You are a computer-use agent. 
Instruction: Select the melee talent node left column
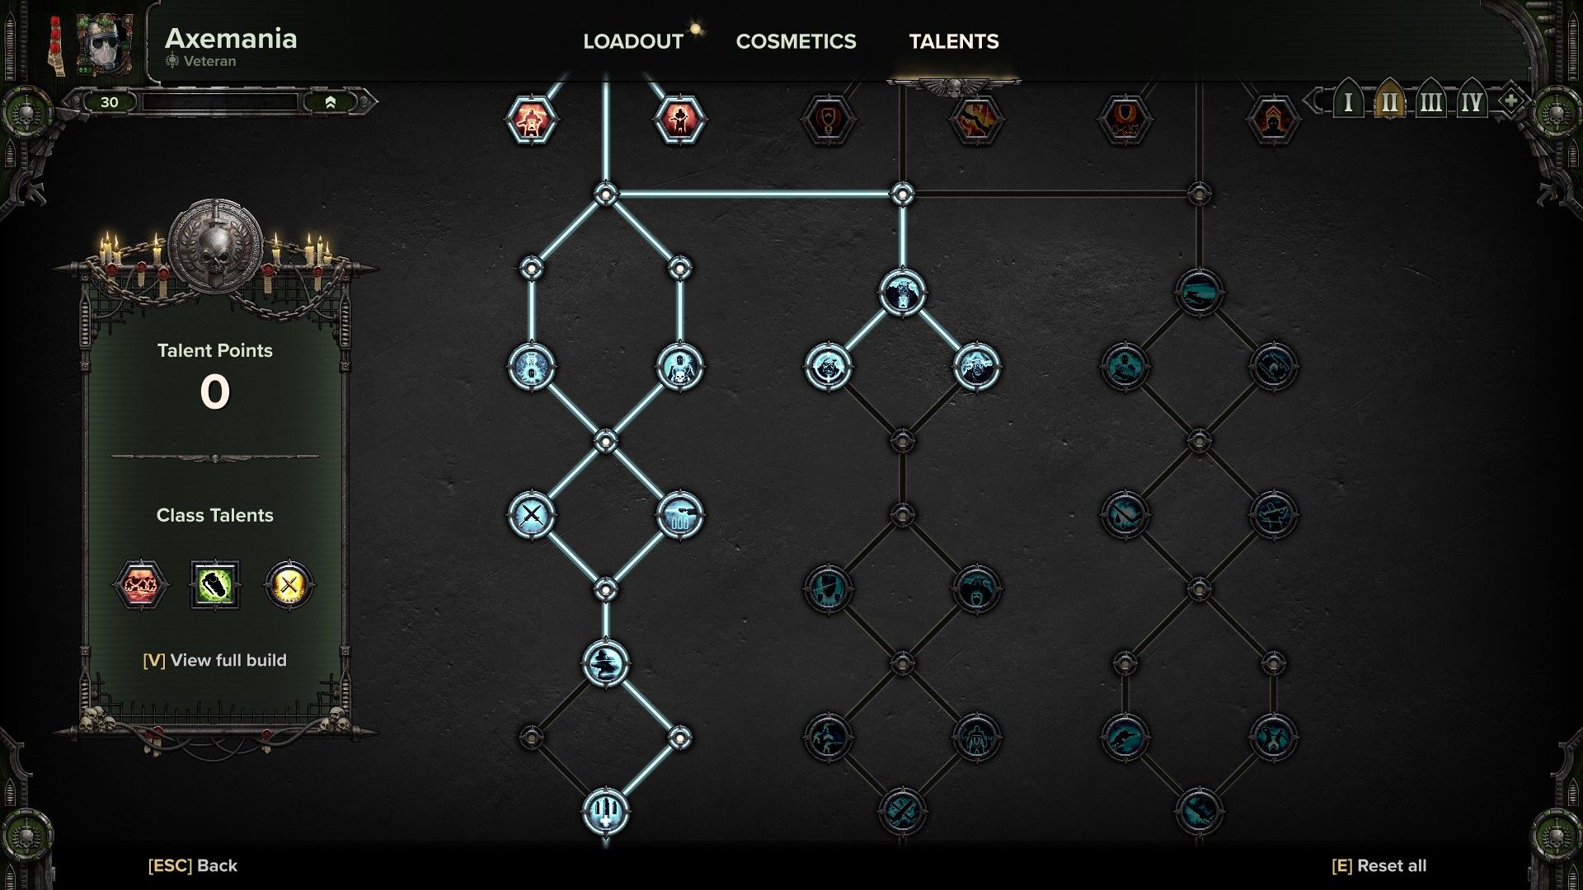pos(531,514)
